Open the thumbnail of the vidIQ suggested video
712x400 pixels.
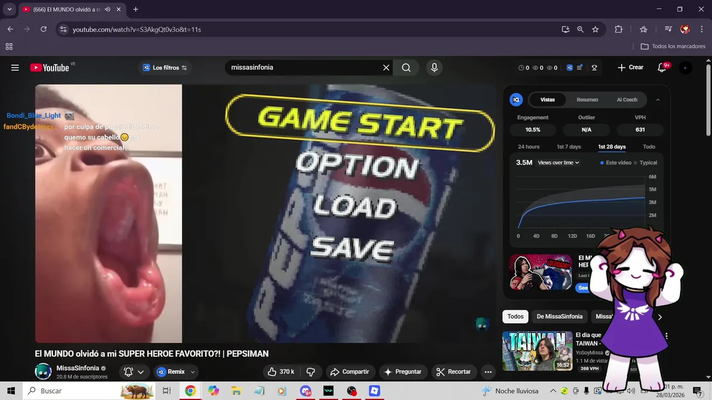(540, 272)
